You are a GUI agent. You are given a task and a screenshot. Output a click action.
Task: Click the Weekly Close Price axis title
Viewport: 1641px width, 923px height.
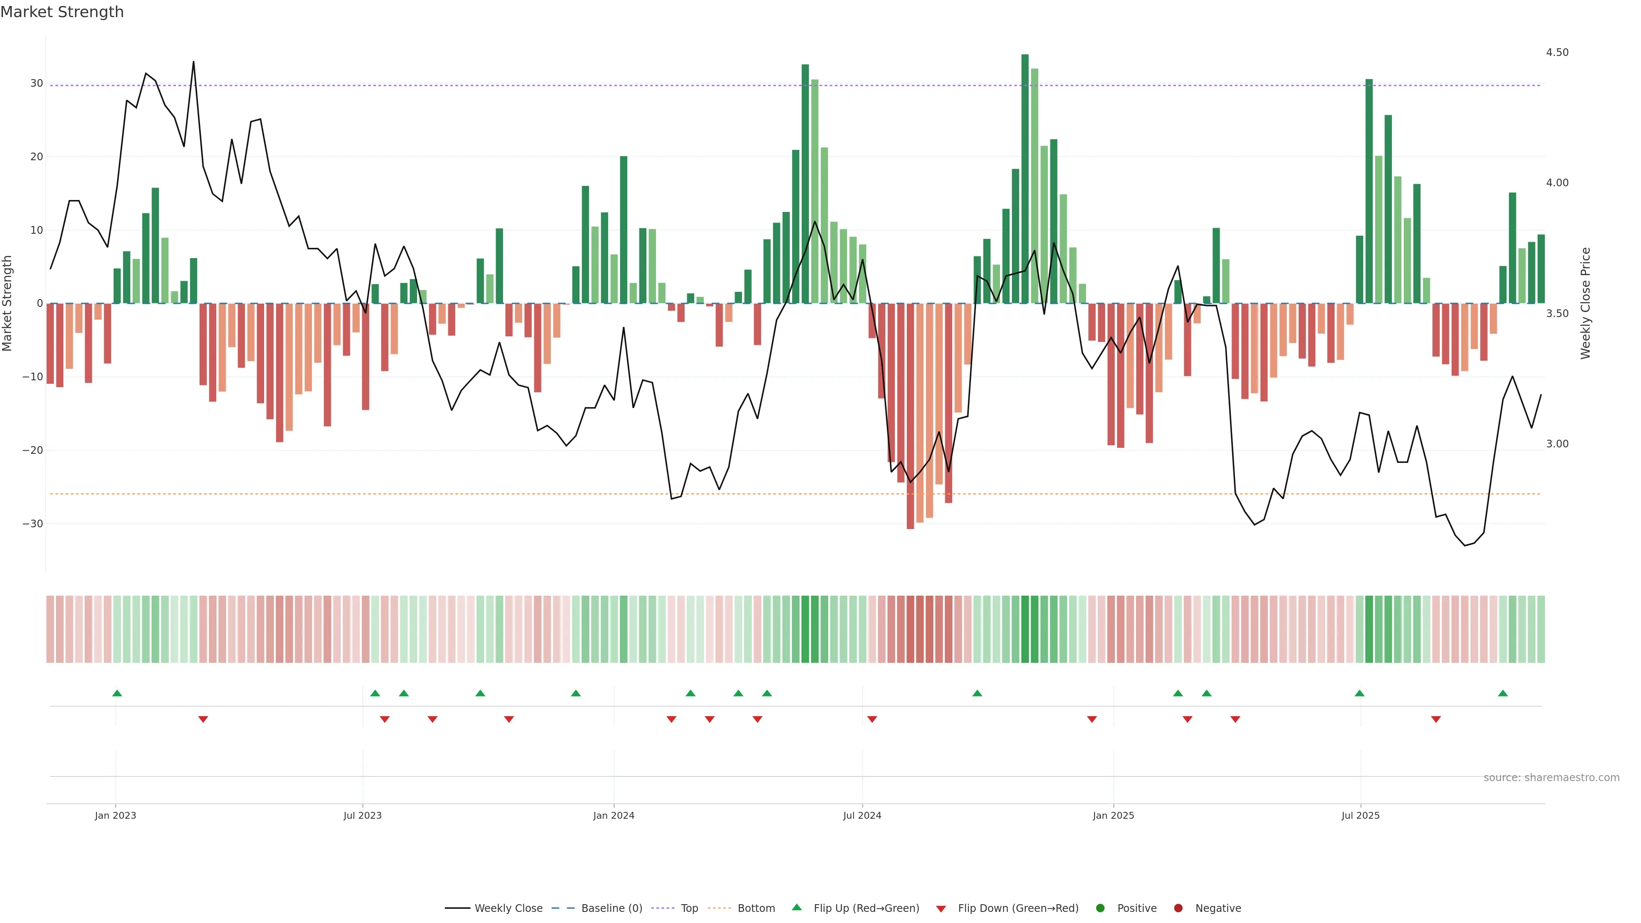[x=1585, y=303]
